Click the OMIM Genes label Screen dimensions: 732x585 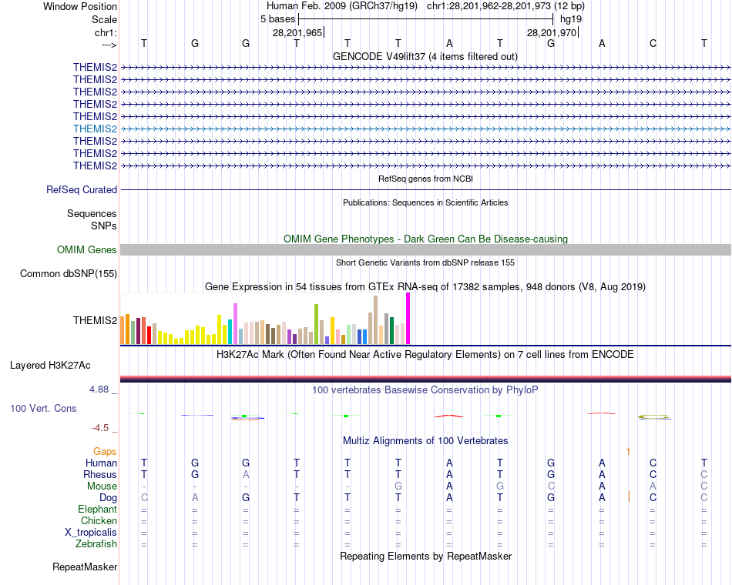click(86, 249)
